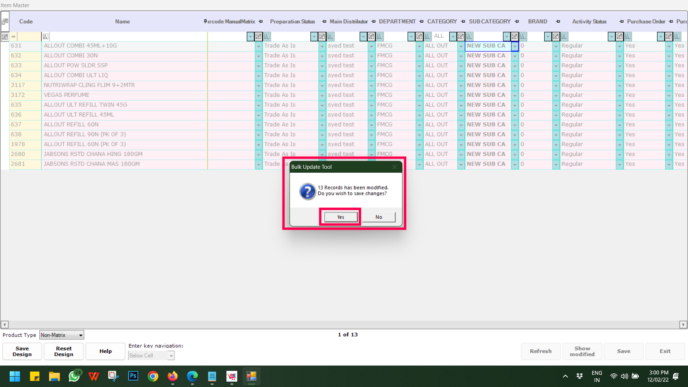This screenshot has height=387, width=688.
Task: Open the column chooser icon at grid corner
Action: (x=5, y=21)
